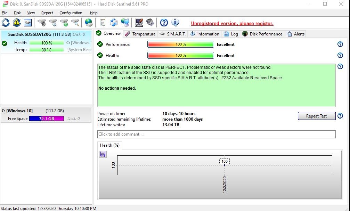Image resolution: width=350 pixels, height=211 pixels.
Task: Open the Disk Performance tab
Action: (x=262, y=34)
